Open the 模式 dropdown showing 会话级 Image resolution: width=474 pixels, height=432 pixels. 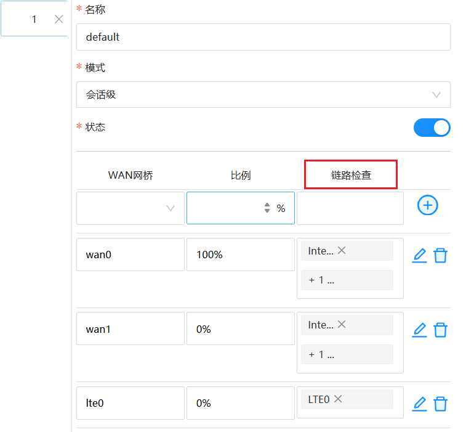click(x=263, y=95)
